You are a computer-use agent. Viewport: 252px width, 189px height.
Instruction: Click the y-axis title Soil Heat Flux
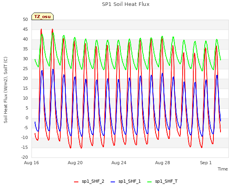(6, 90)
